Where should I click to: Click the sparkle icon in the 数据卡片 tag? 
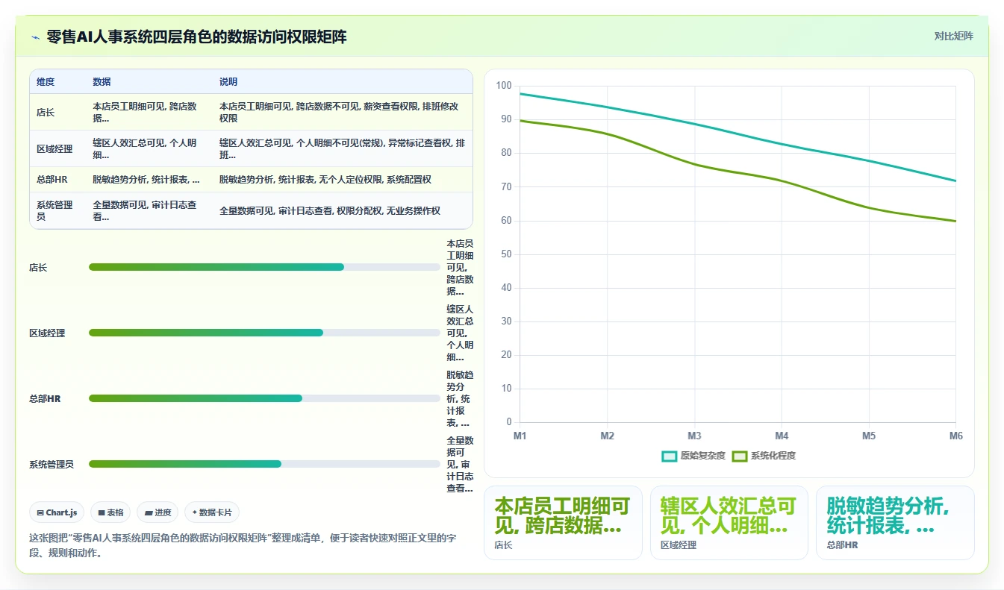pos(195,513)
